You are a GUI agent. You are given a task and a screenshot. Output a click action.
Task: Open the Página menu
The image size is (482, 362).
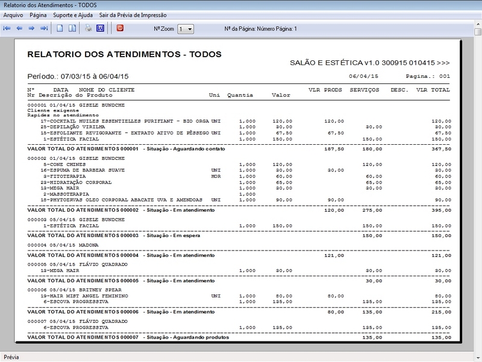38,15
